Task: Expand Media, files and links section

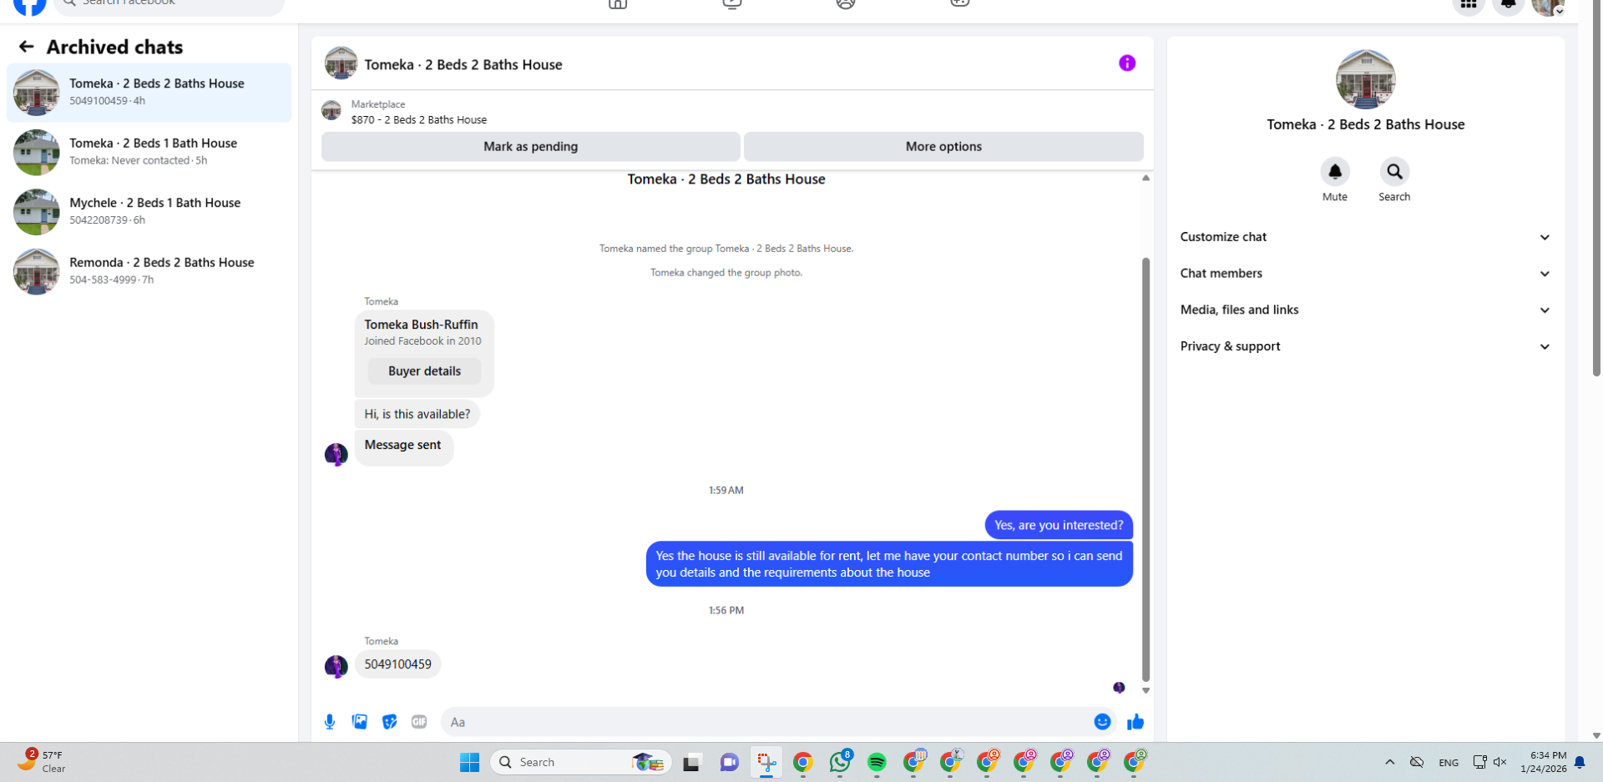Action: coord(1365,310)
